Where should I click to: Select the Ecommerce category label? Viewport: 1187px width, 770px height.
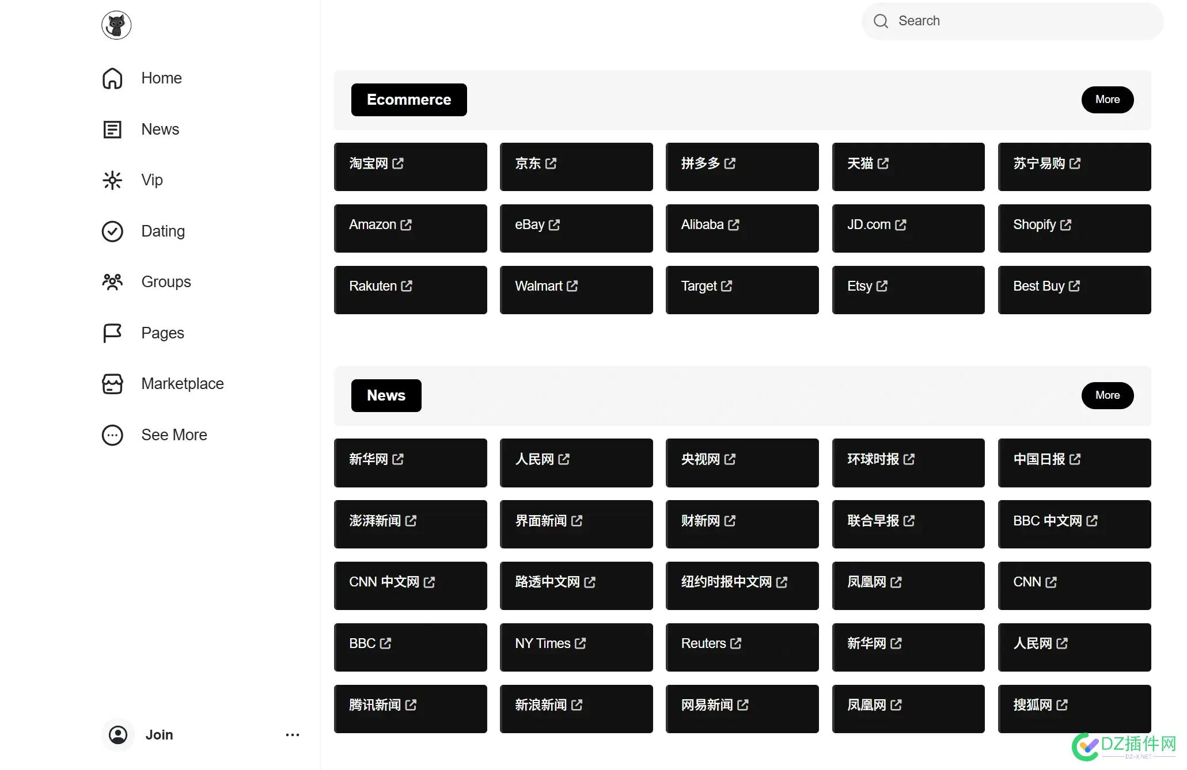tap(409, 100)
